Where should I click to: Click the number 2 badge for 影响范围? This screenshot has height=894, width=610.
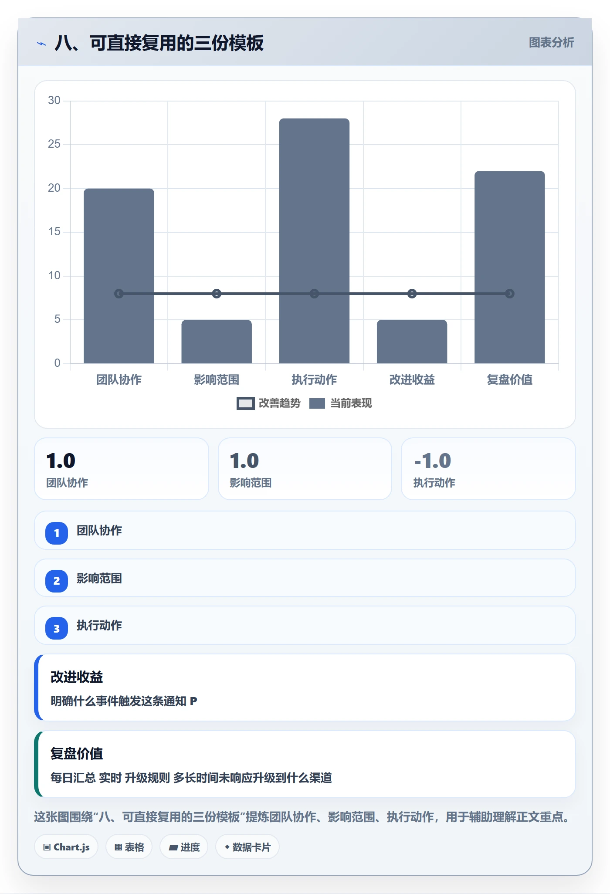[57, 581]
